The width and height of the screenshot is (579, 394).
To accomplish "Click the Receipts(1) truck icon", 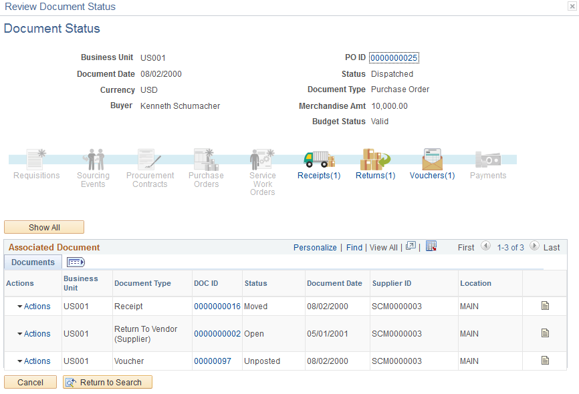I will [x=319, y=160].
